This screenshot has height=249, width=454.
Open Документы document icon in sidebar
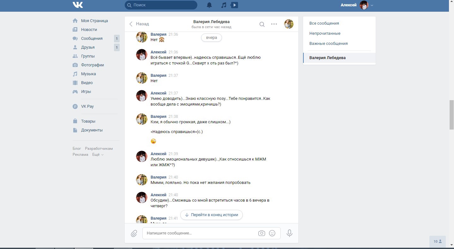click(x=75, y=130)
